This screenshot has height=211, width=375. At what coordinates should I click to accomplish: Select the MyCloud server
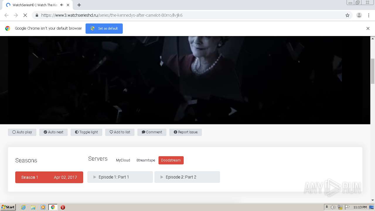[x=123, y=160]
